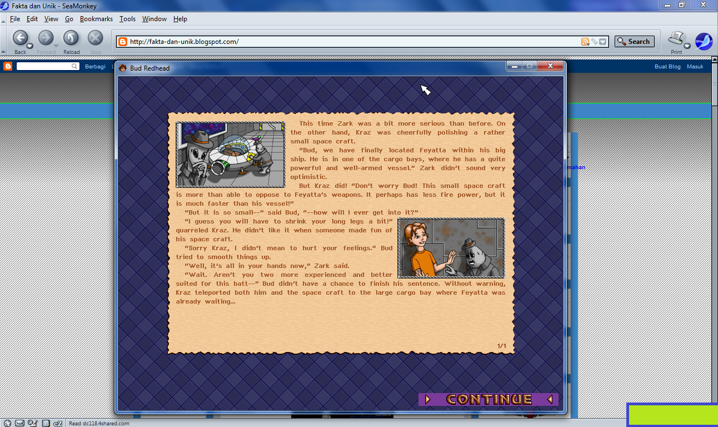The height and width of the screenshot is (427, 718).
Task: Open the Help menu
Action: [x=180, y=19]
